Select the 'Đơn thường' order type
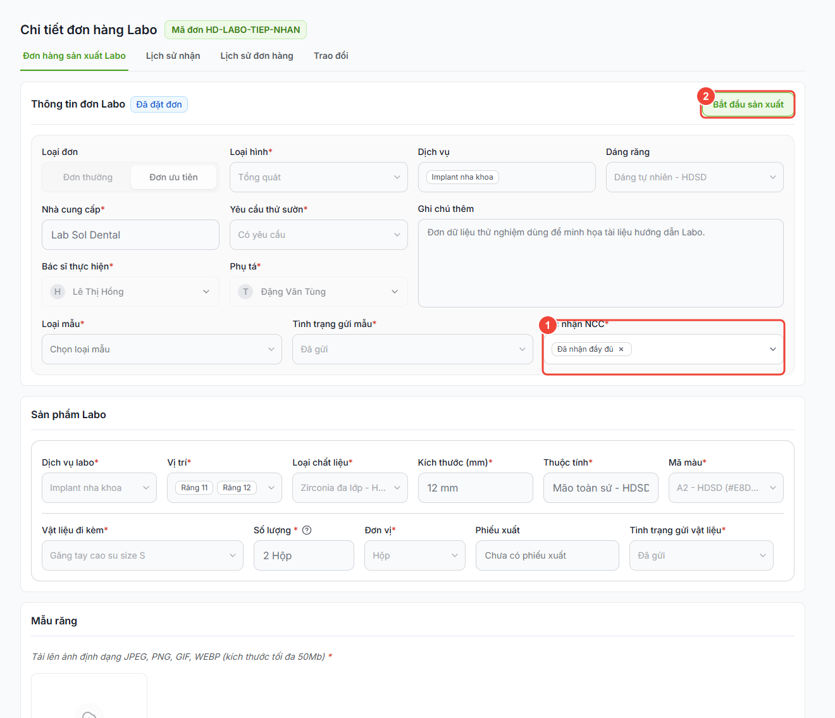835x718 pixels. tap(88, 177)
